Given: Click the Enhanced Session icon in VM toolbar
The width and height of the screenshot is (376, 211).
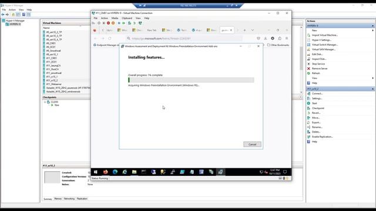Looking at the screenshot, I should 140,23.
